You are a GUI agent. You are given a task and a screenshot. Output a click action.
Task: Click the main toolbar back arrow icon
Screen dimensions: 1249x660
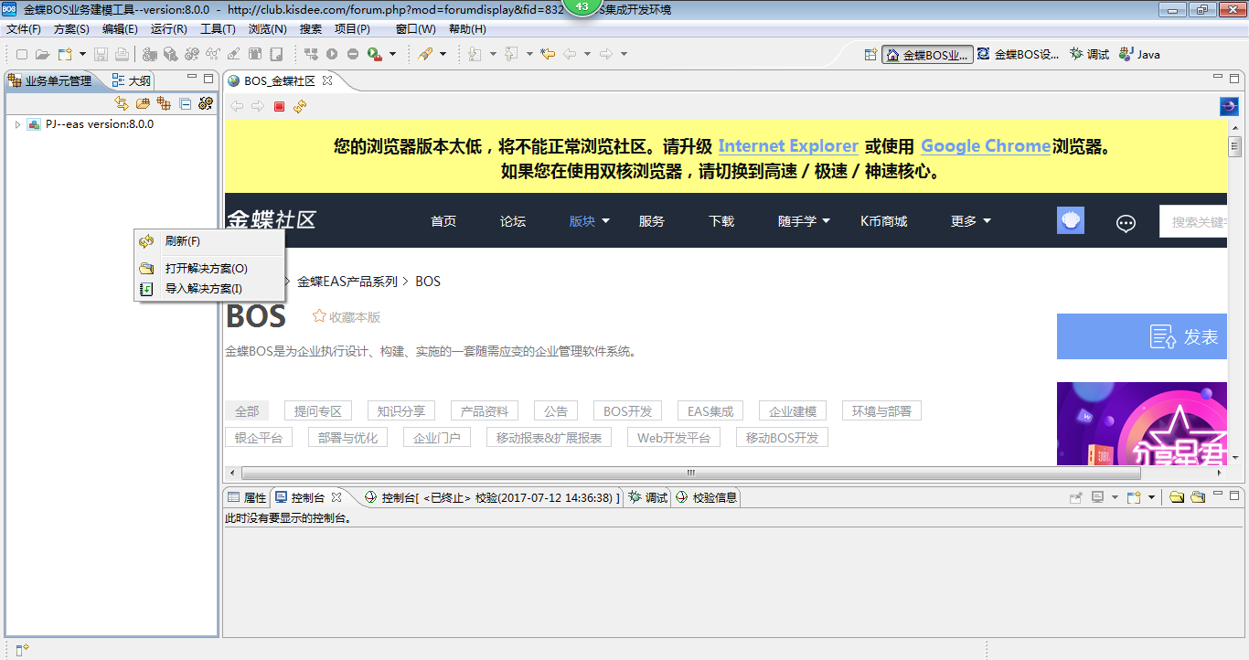click(x=569, y=54)
